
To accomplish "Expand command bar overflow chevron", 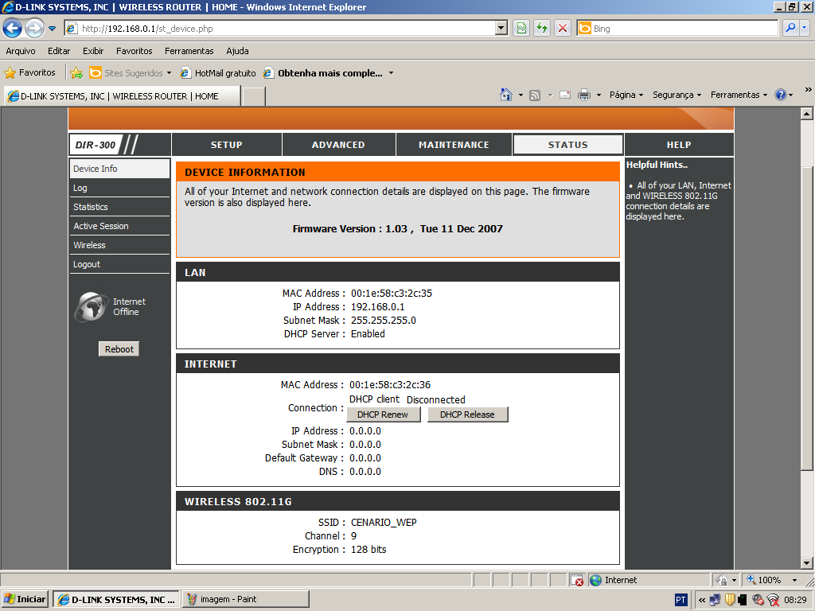I will point(809,89).
